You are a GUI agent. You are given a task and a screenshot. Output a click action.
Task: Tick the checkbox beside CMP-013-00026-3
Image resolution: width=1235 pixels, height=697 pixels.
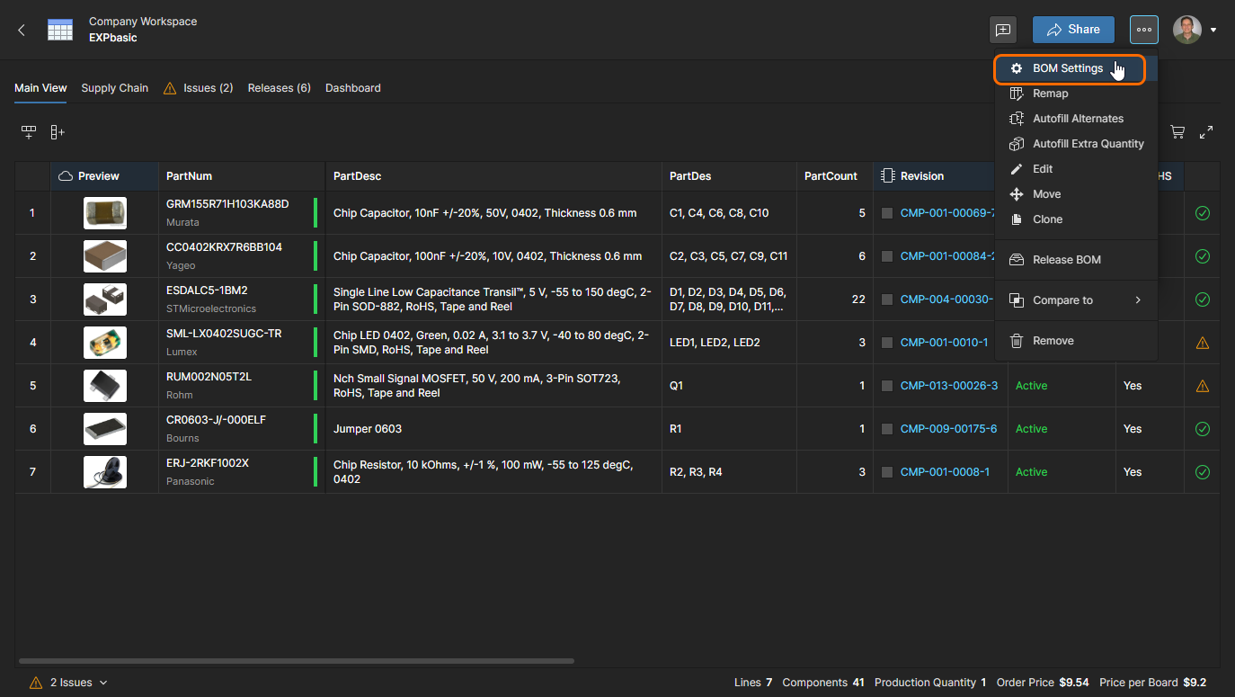tap(887, 386)
